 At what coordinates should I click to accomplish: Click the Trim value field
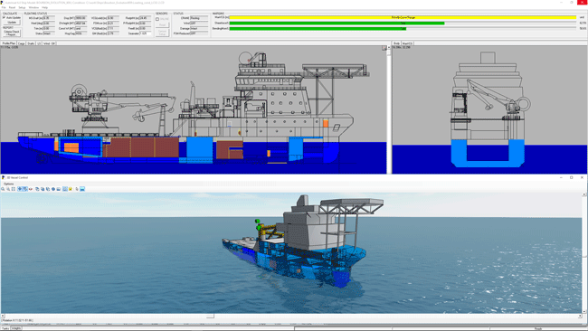pos(49,28)
